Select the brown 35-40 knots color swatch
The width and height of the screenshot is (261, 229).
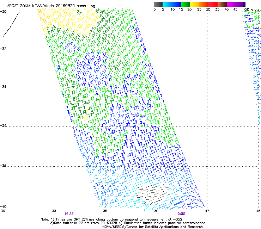click(222, 5)
